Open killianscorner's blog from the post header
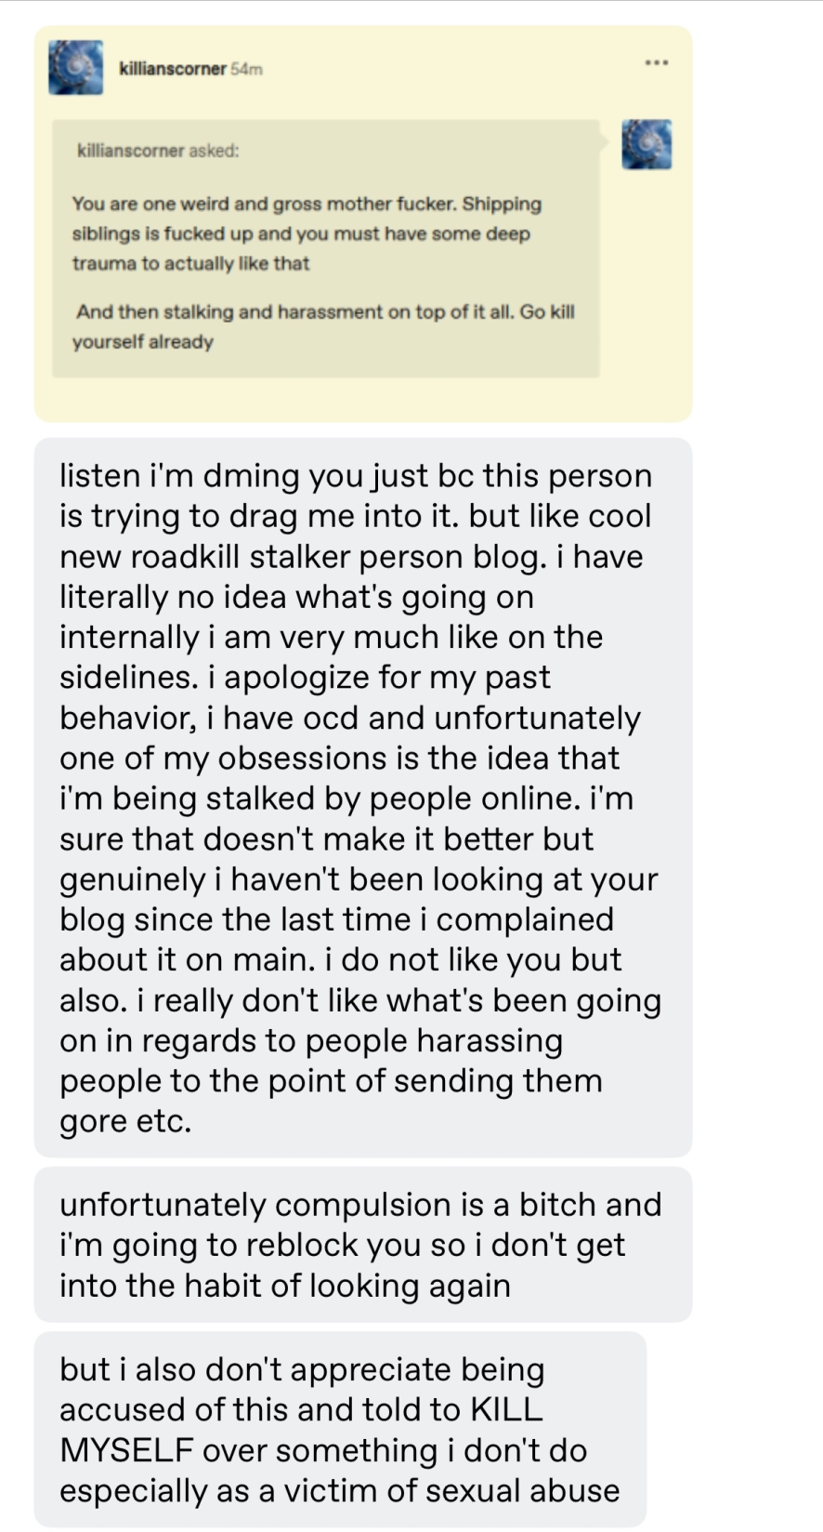The height and width of the screenshot is (1532, 823). click(173, 69)
